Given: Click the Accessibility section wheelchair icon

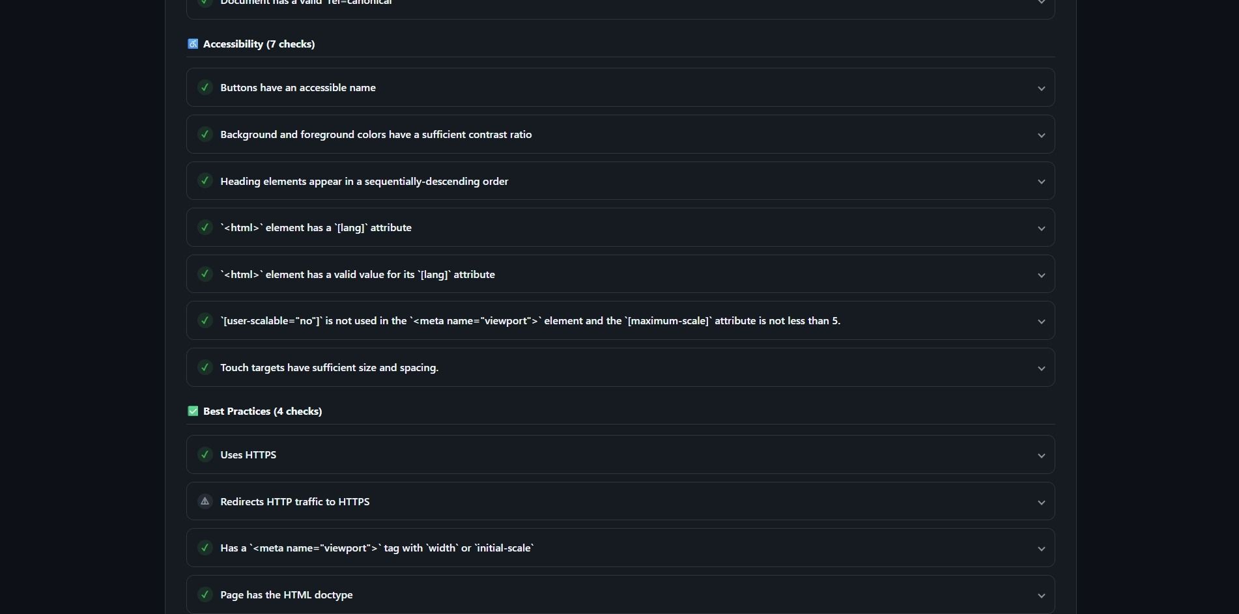Looking at the screenshot, I should click(193, 44).
